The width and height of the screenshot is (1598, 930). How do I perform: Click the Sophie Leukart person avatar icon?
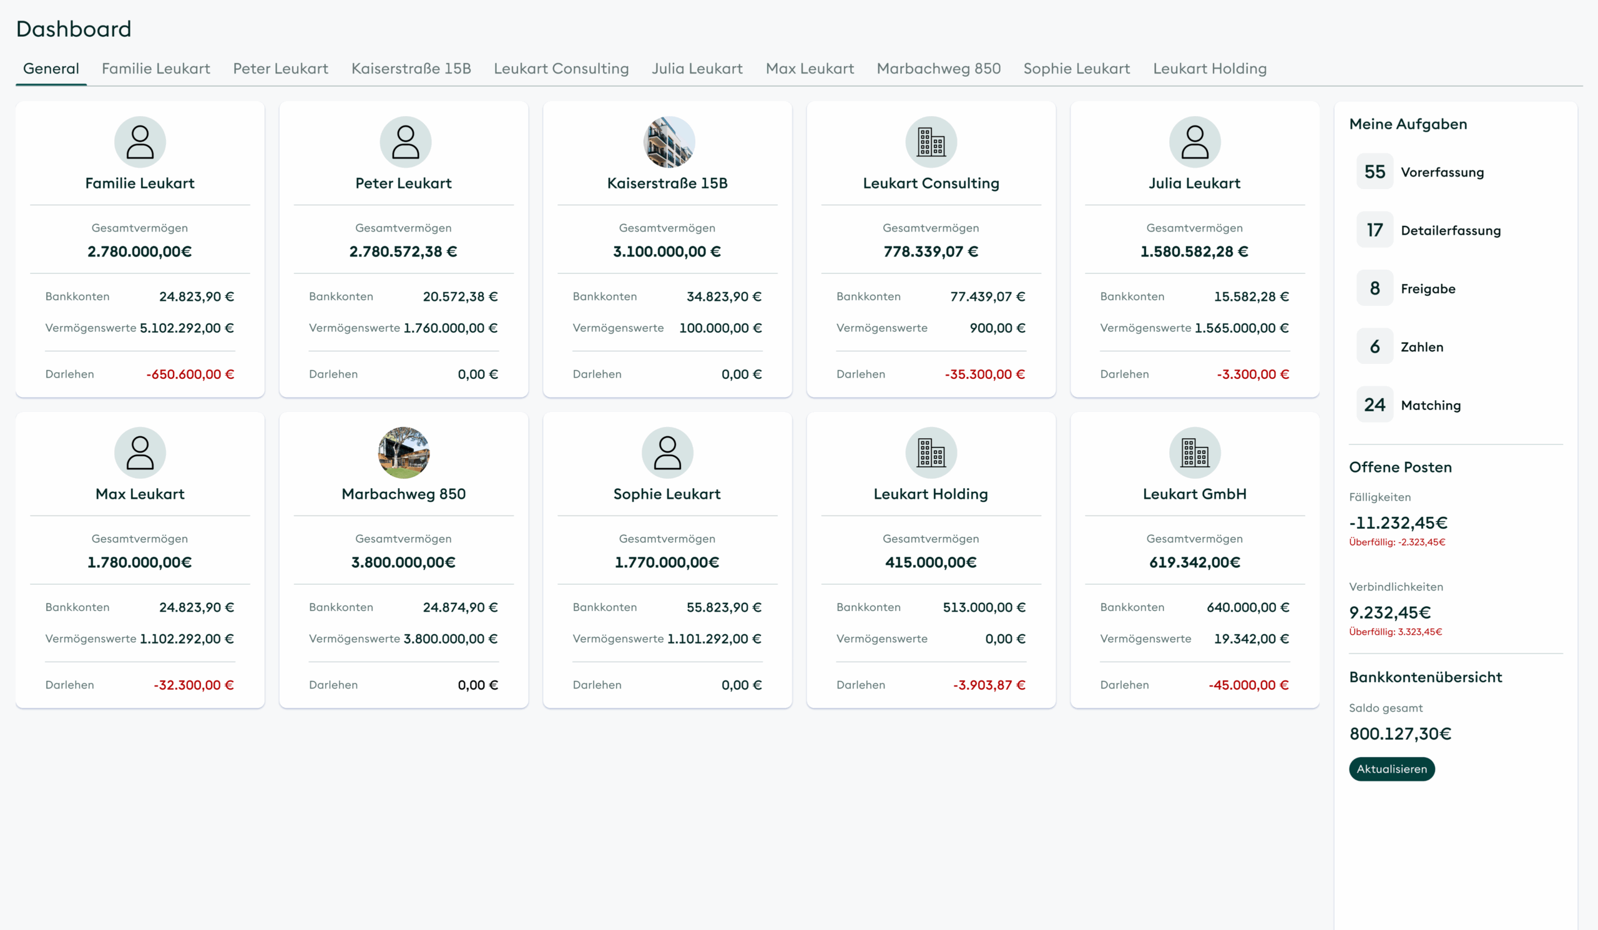[x=667, y=453]
